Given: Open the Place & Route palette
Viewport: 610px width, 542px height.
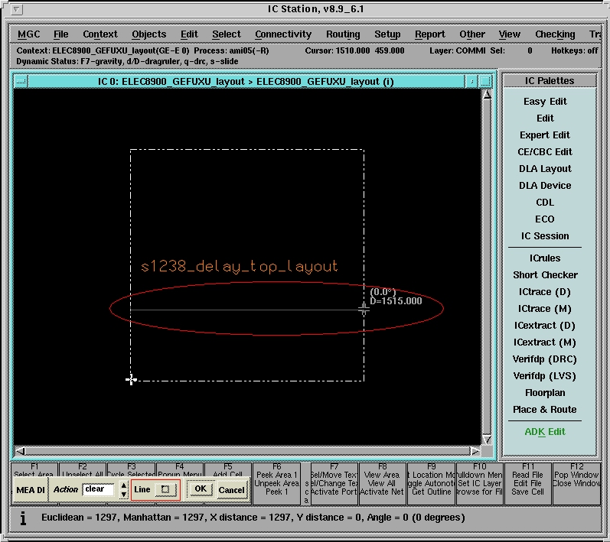Looking at the screenshot, I should 545,410.
